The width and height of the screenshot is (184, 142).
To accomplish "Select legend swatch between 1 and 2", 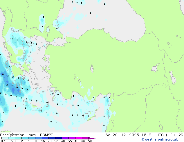I will tap(18, 138).
